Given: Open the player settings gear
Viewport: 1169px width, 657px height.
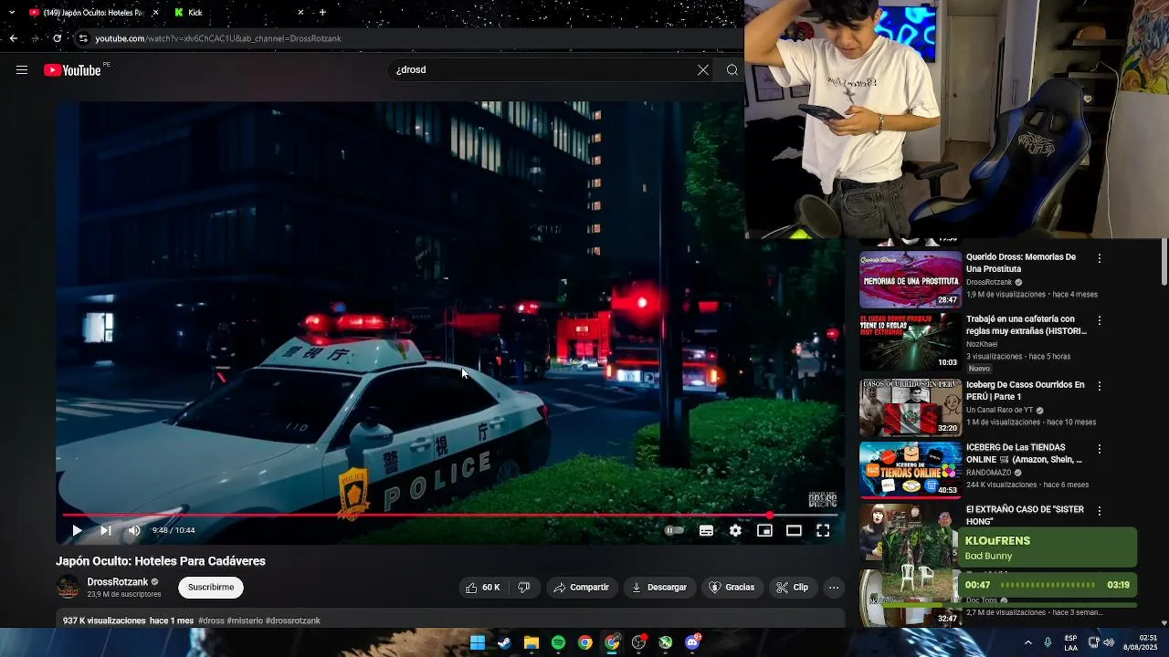Looking at the screenshot, I should [x=735, y=530].
